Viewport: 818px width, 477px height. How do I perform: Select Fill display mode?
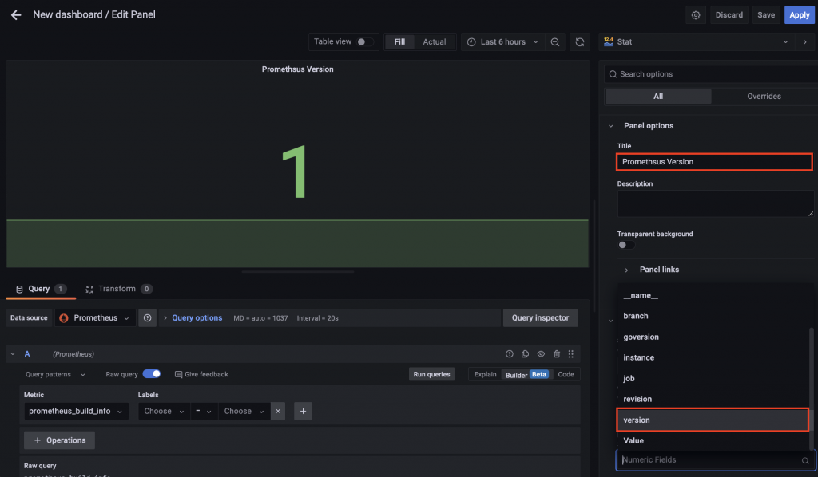click(399, 42)
